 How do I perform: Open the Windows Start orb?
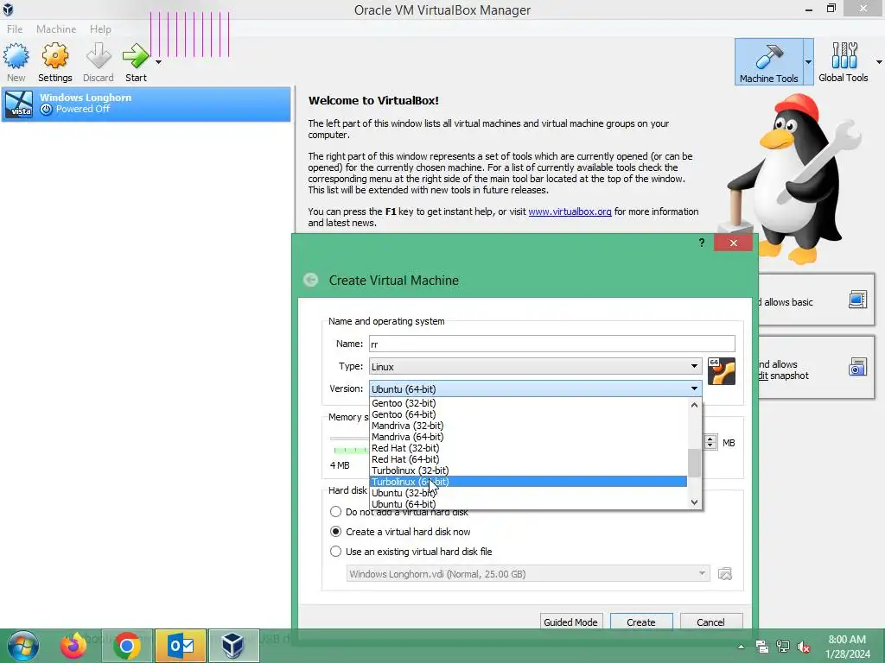click(x=22, y=646)
